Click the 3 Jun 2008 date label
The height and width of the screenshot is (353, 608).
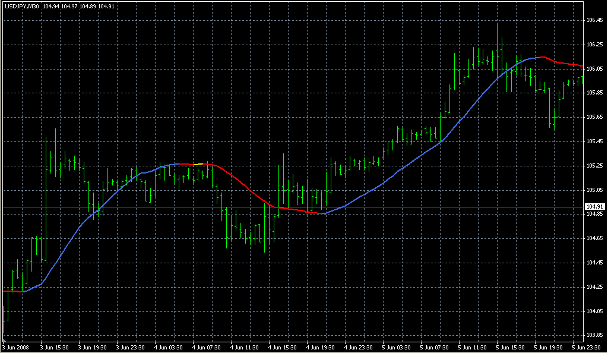[x=15, y=347]
